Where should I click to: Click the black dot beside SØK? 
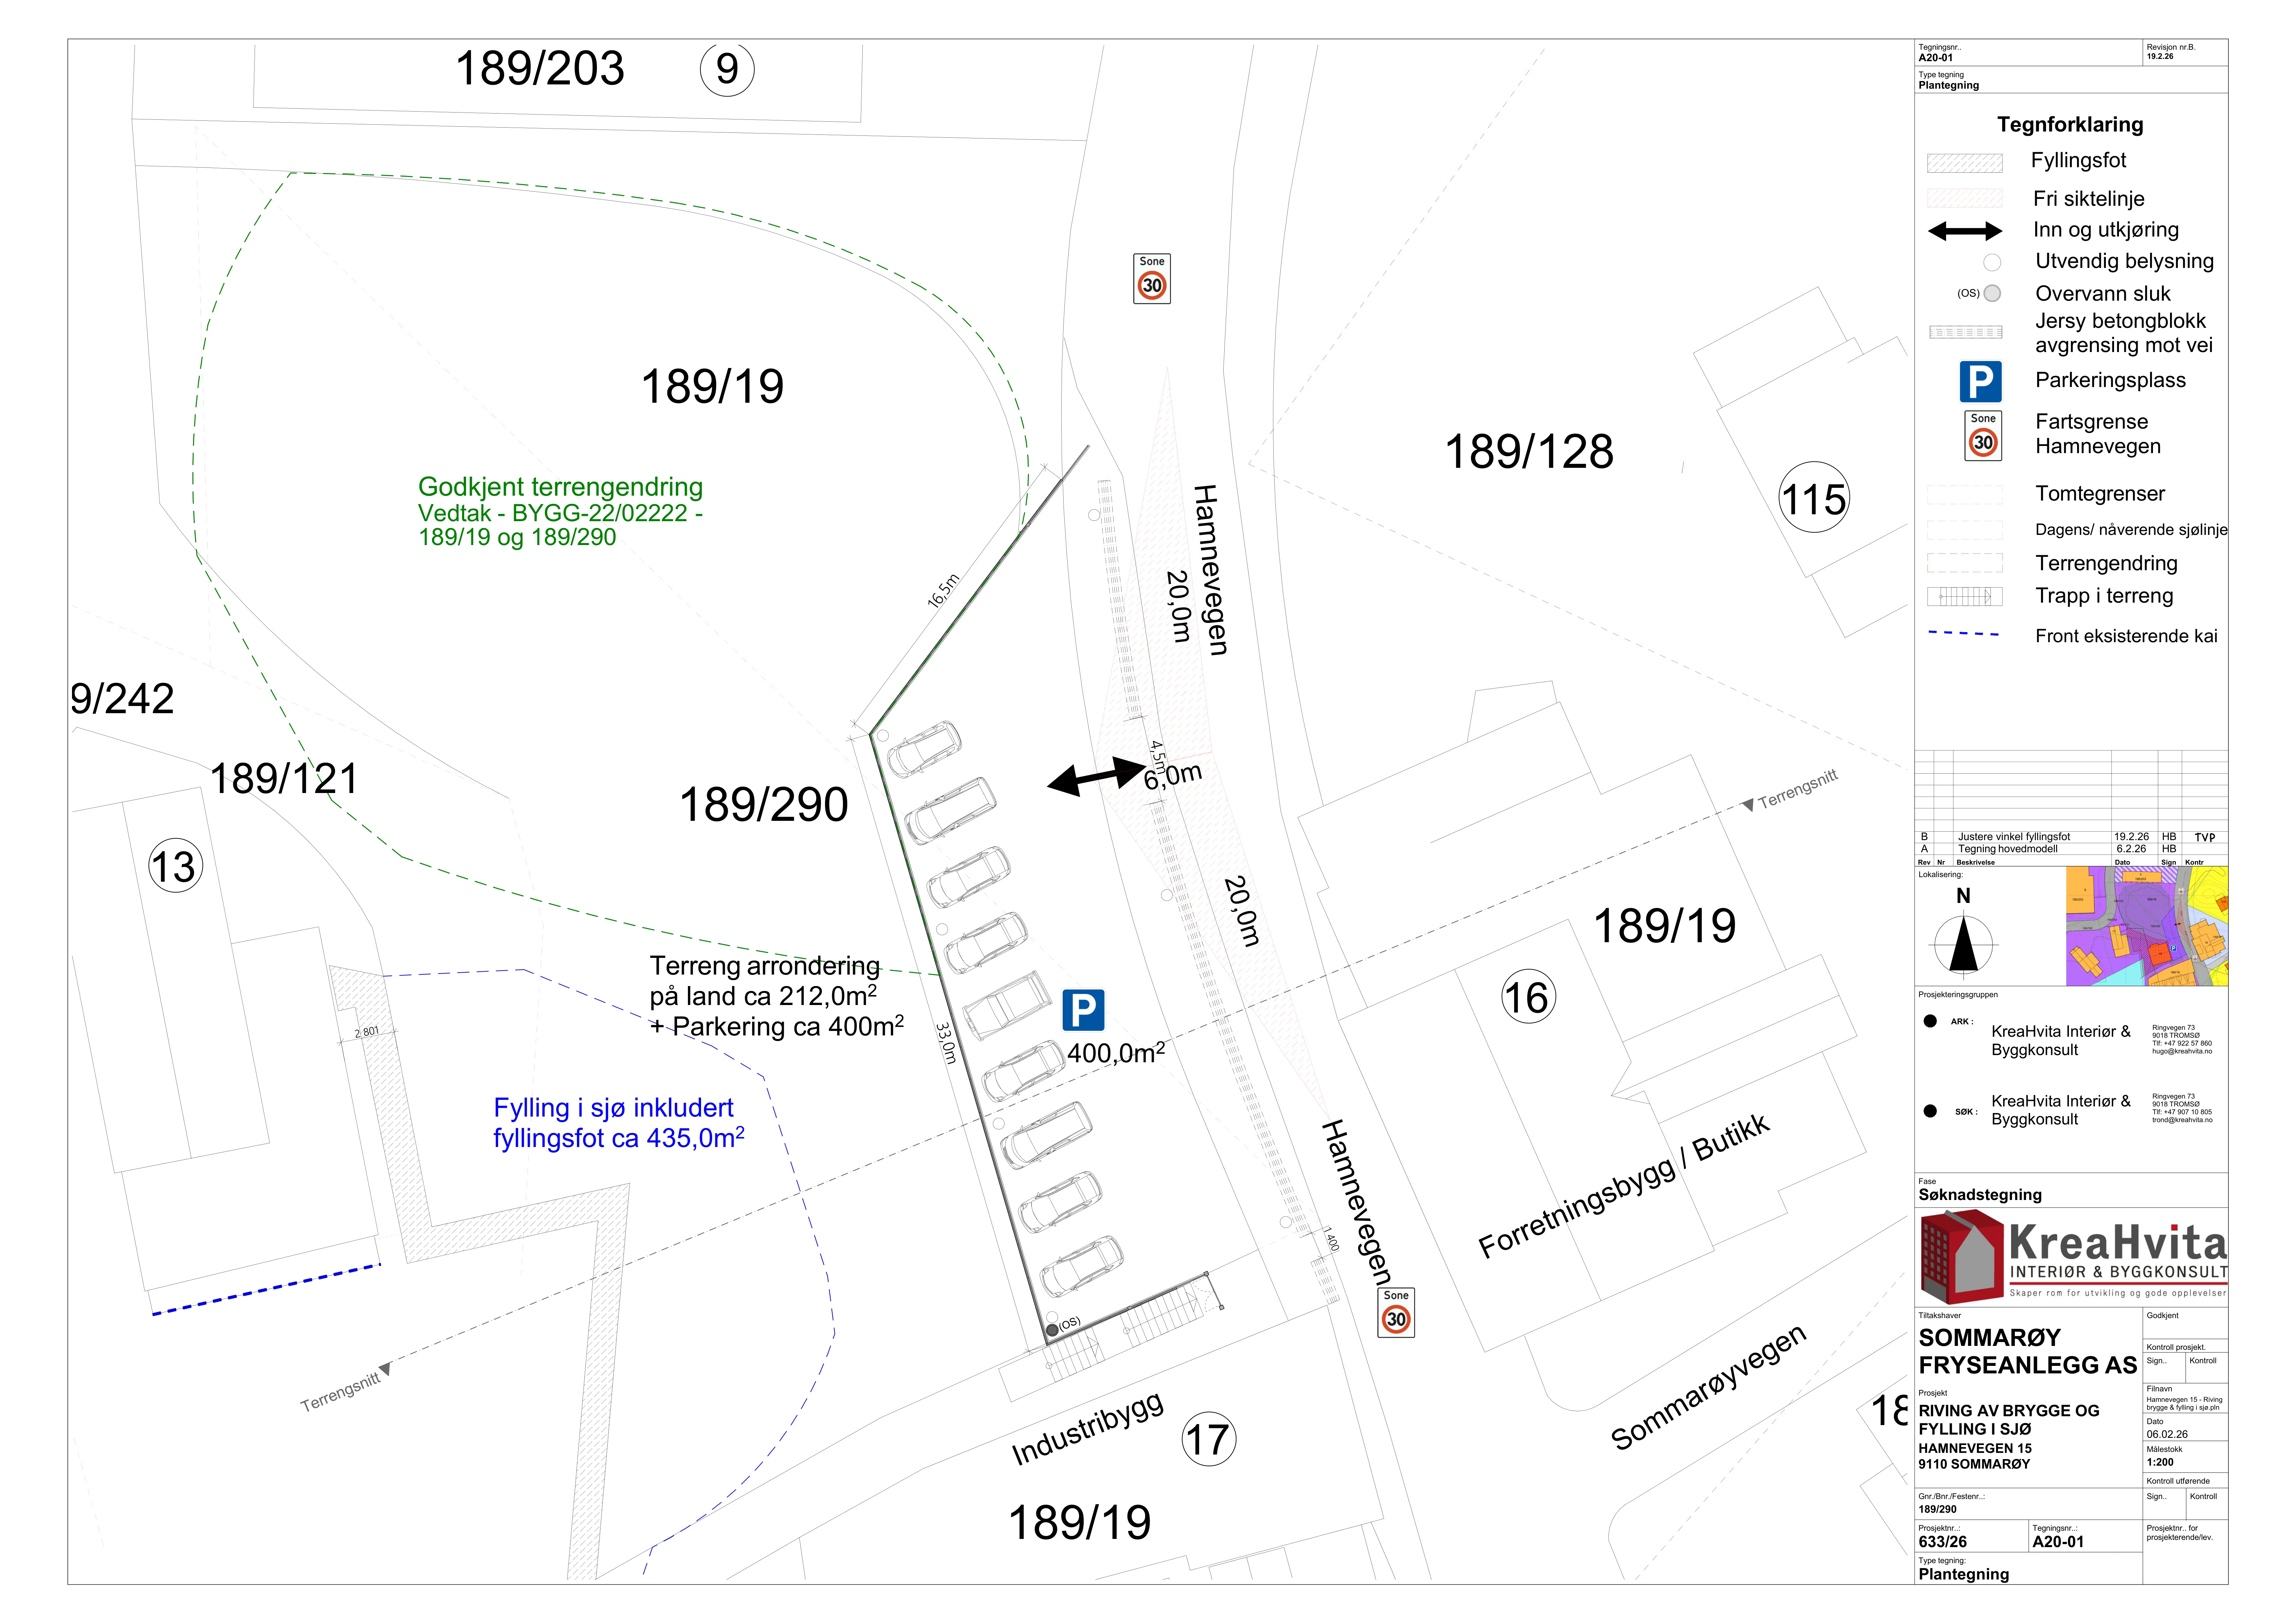click(x=1930, y=1111)
